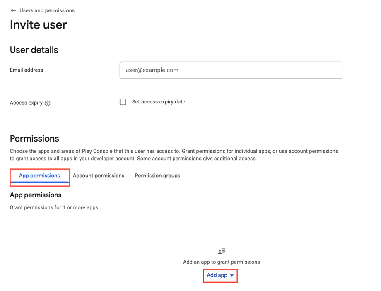
Task: Click the User details section heading
Action: point(34,50)
